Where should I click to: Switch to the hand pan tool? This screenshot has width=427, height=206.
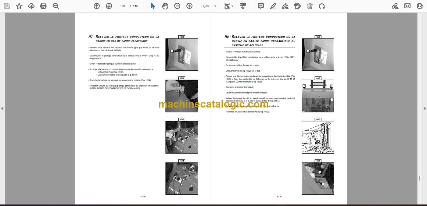[x=165, y=6]
